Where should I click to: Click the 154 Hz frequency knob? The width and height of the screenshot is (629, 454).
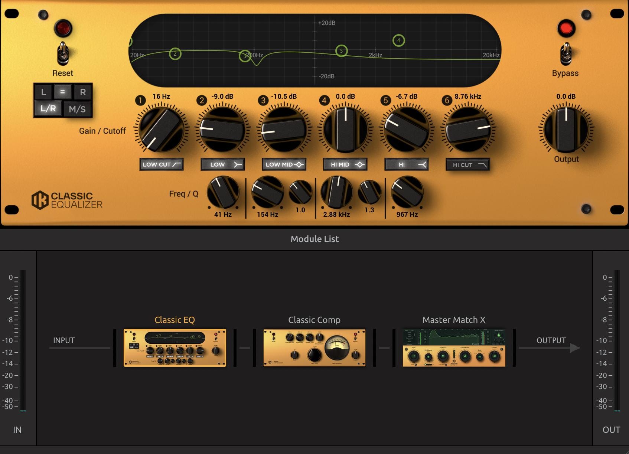click(x=267, y=192)
